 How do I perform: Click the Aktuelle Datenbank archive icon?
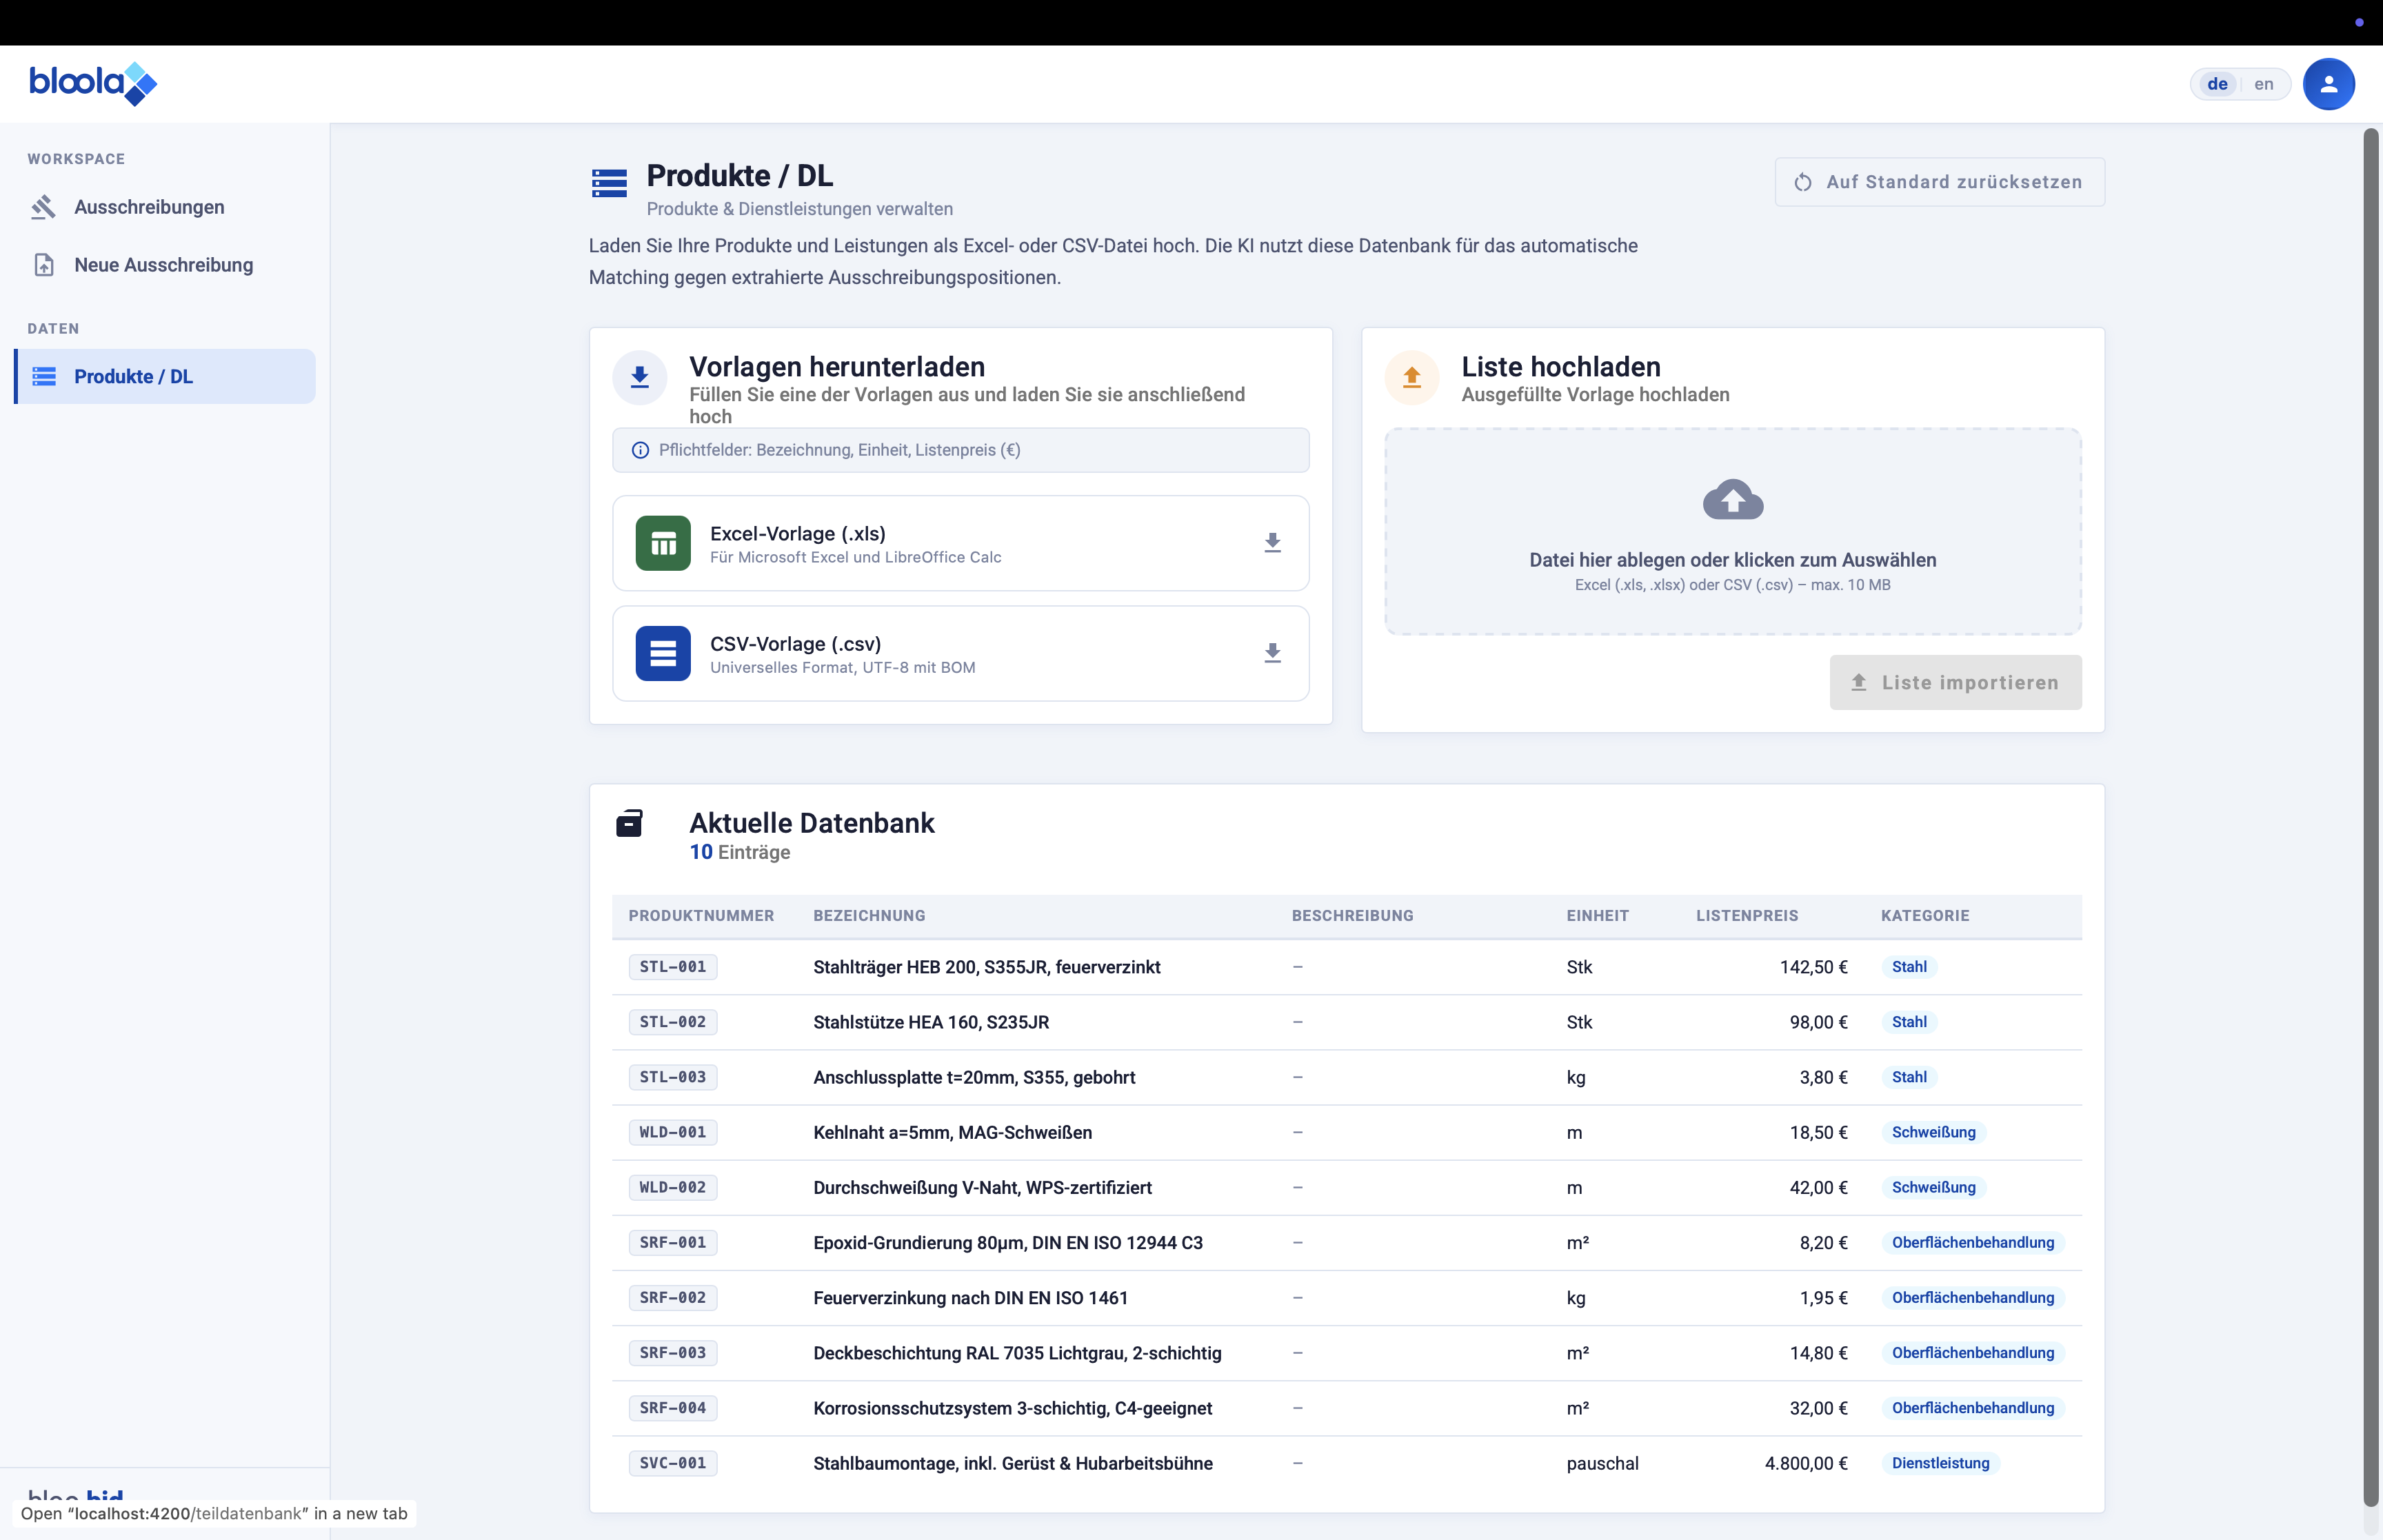coord(629,823)
